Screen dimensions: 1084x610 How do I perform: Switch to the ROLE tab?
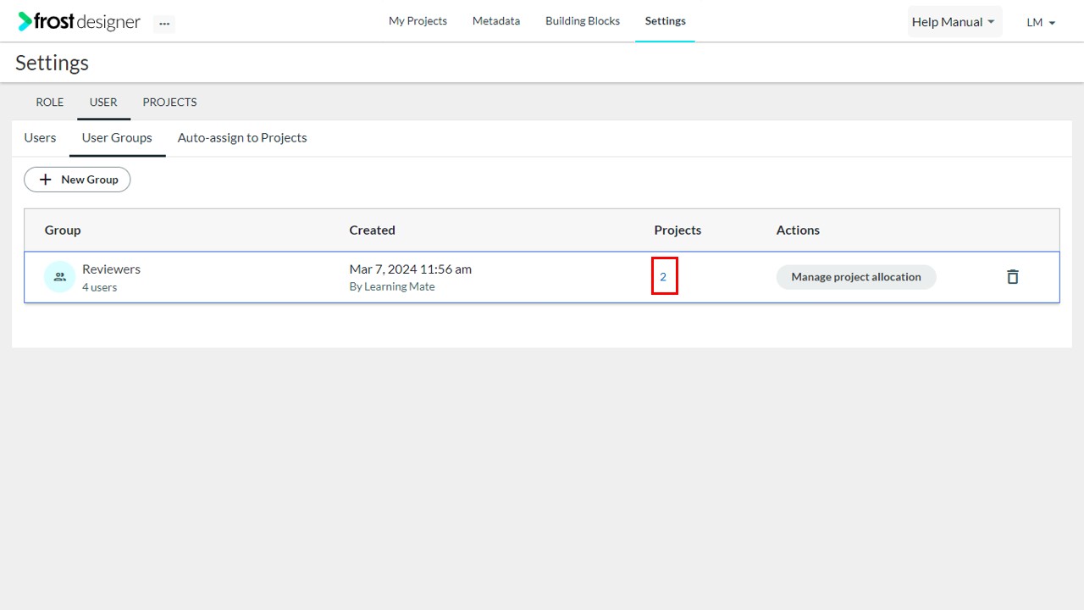pos(50,103)
